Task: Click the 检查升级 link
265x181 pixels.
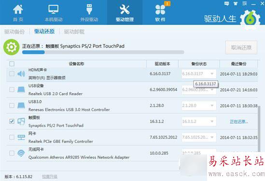Action: coord(50,177)
